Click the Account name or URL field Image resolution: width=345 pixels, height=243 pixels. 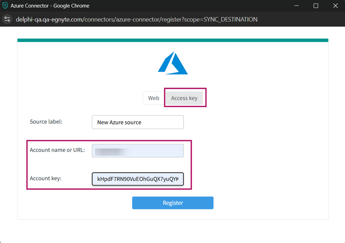(x=138, y=151)
